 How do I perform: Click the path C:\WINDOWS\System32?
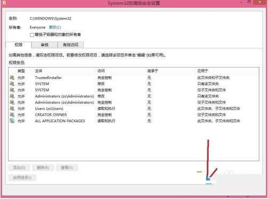[50, 19]
